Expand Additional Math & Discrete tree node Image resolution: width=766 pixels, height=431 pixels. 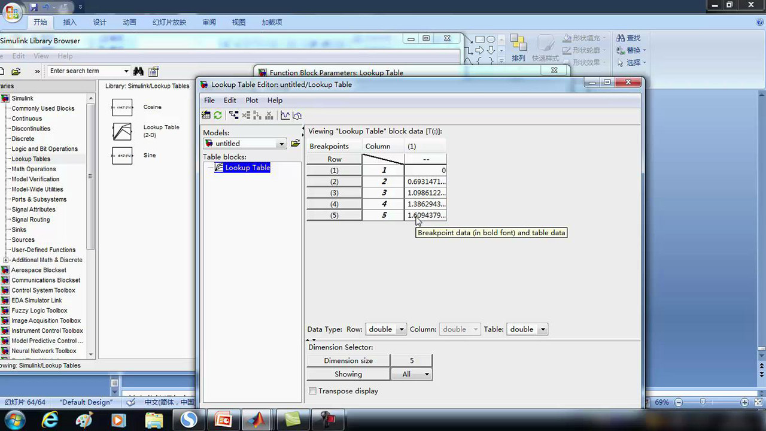pos(6,260)
